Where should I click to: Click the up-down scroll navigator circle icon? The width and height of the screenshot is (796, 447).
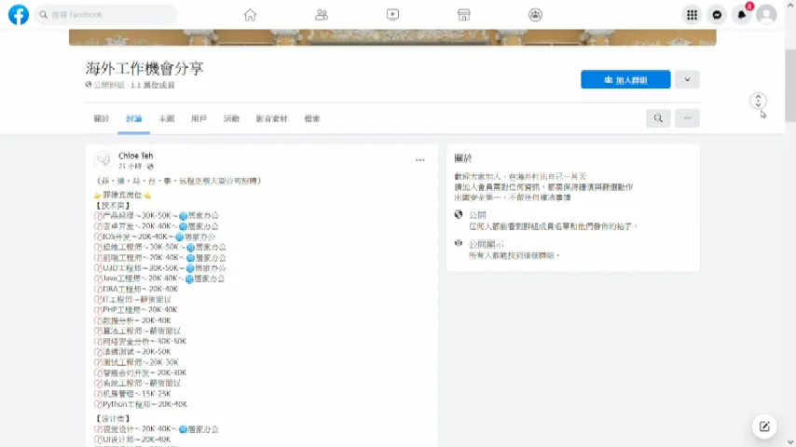(758, 101)
